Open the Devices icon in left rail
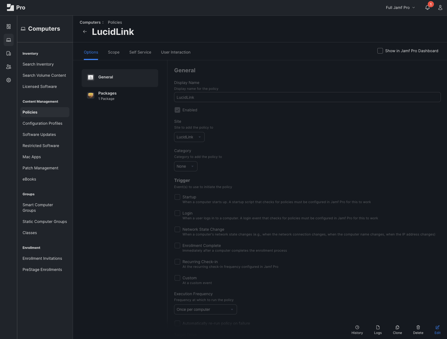This screenshot has height=339, width=447. [9, 53]
